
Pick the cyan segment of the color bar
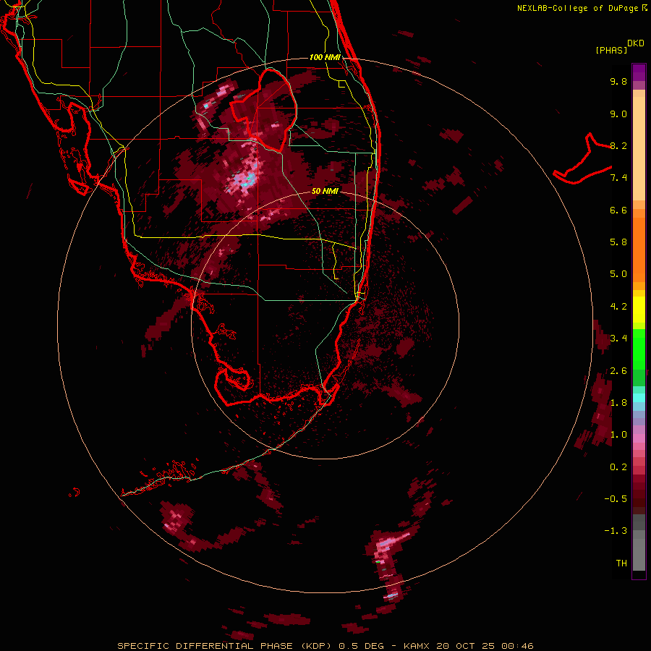tap(639, 397)
